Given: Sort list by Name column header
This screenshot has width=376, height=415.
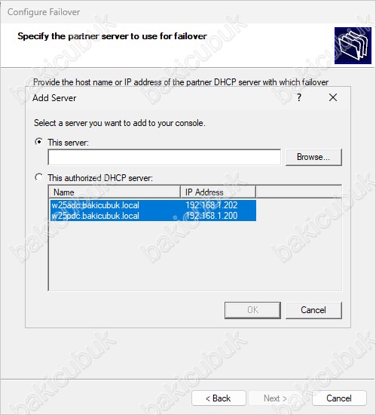Looking at the screenshot, I should coord(115,192).
